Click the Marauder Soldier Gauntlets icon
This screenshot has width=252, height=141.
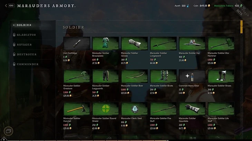point(192,109)
